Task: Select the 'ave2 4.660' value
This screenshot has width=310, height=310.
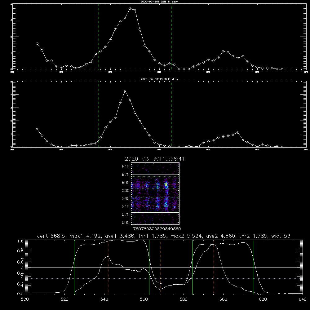Action: pyautogui.click(x=221, y=236)
